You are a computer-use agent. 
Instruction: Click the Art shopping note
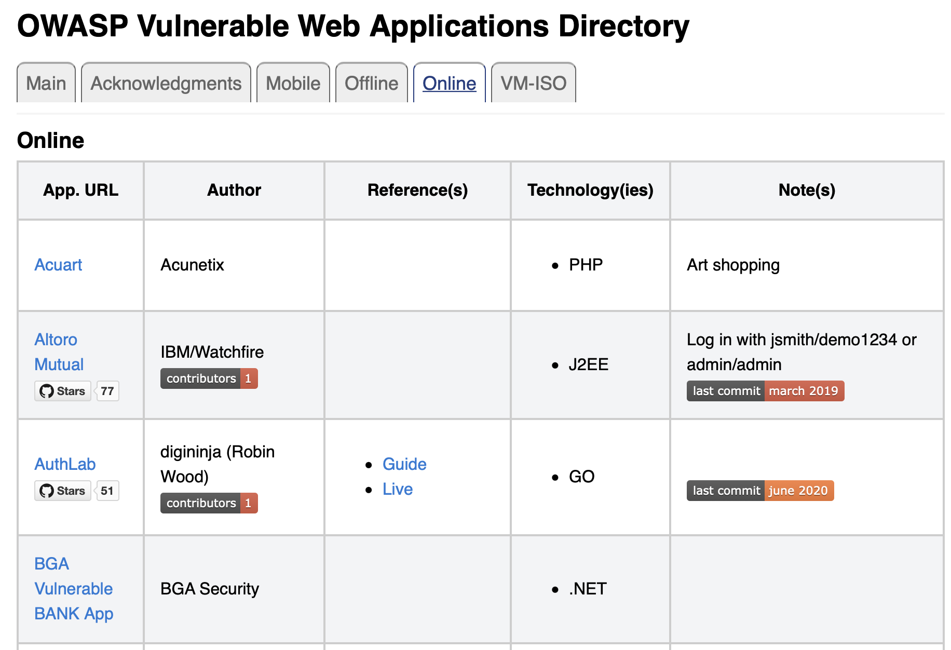(733, 265)
